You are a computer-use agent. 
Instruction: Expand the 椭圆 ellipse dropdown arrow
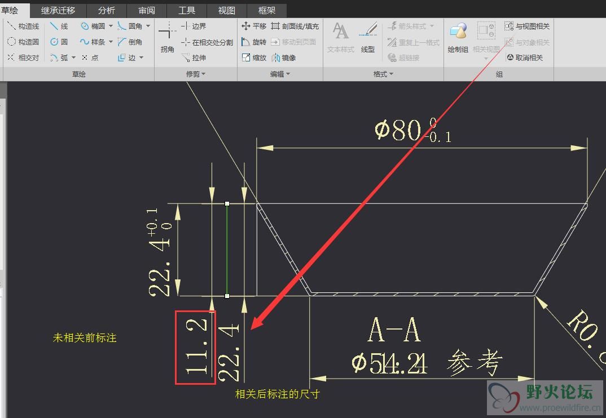111,26
